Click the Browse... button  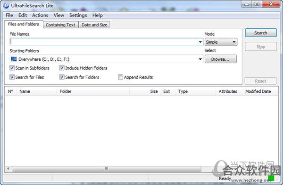pyautogui.click(x=221, y=59)
